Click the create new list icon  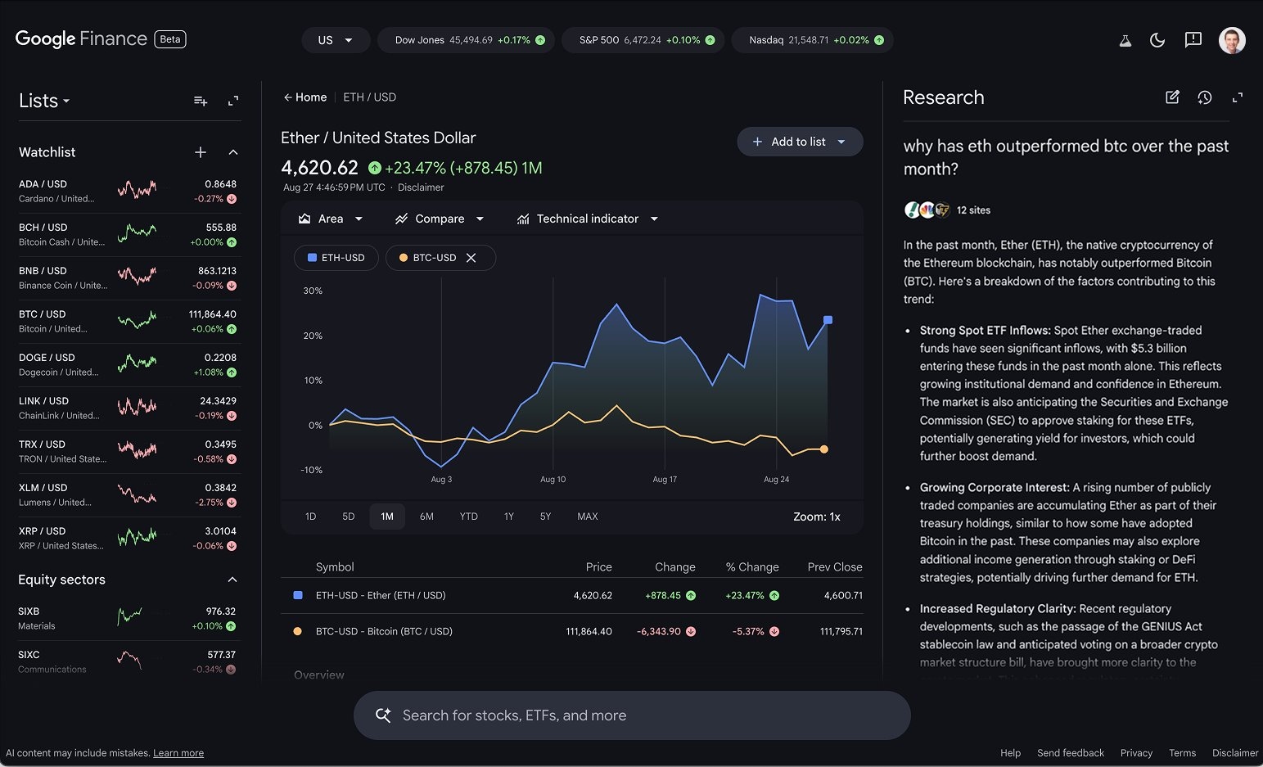[201, 101]
